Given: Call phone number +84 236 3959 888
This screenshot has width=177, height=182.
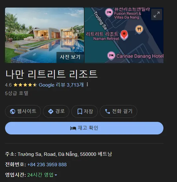Looking at the screenshot, I should click(x=47, y=165).
